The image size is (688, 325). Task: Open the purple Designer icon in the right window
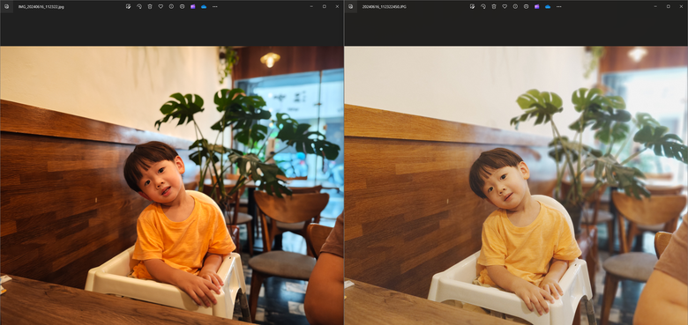(x=536, y=6)
